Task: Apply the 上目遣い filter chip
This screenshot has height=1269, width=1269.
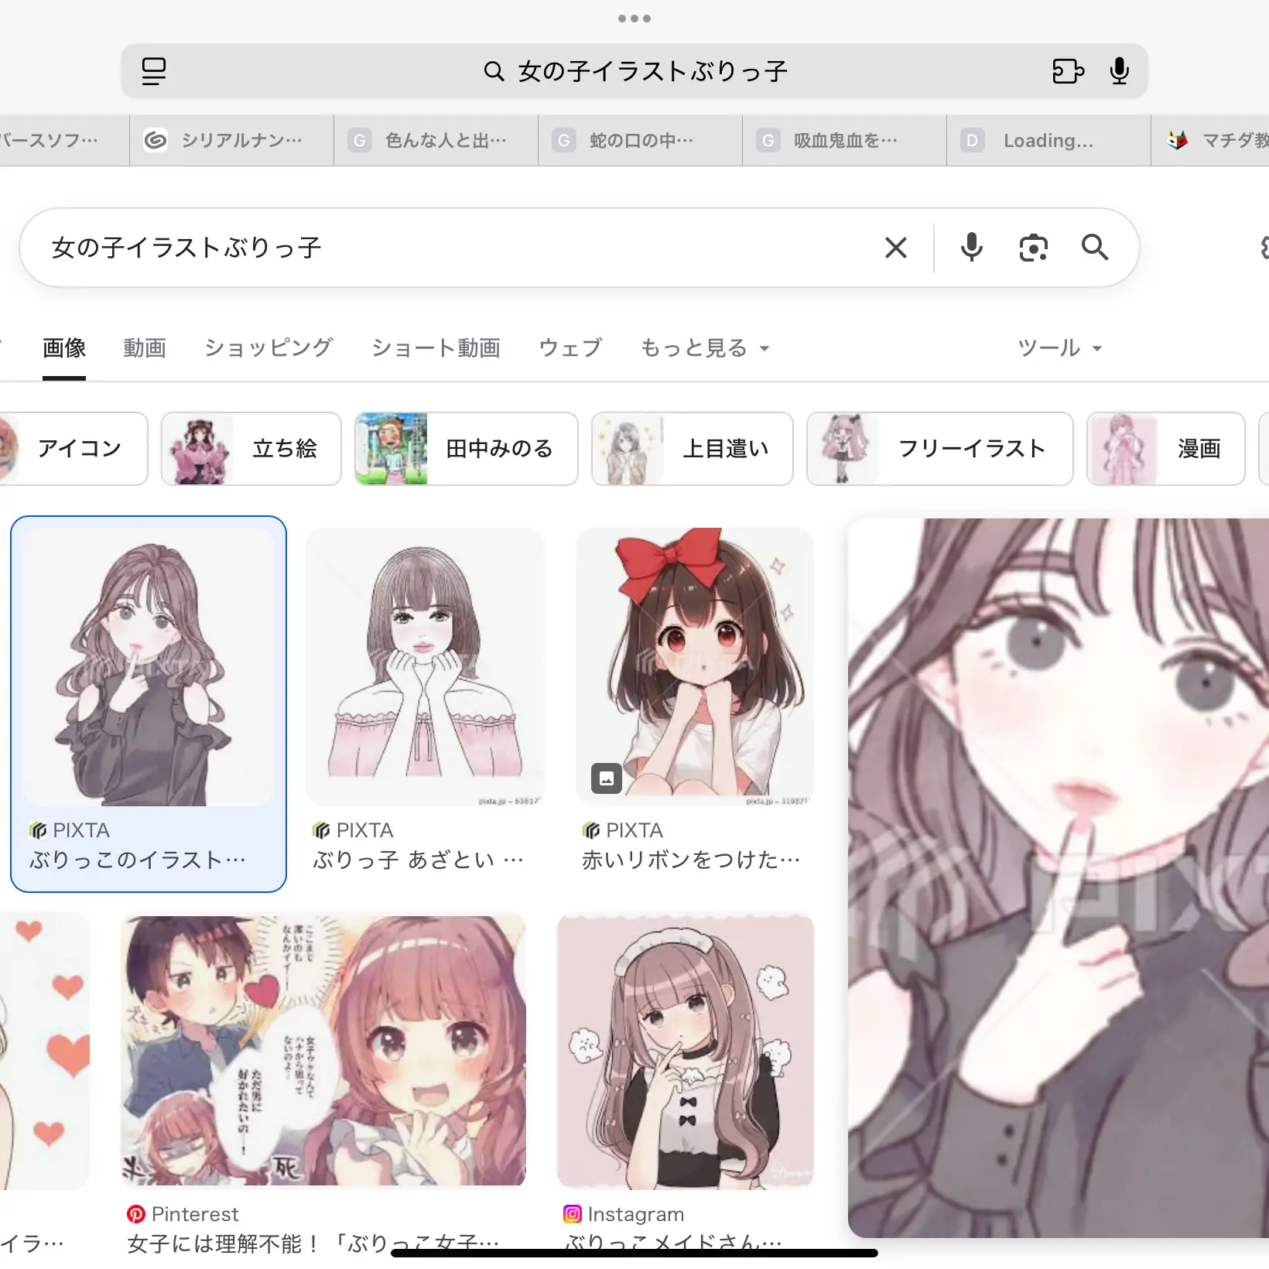Action: [692, 449]
